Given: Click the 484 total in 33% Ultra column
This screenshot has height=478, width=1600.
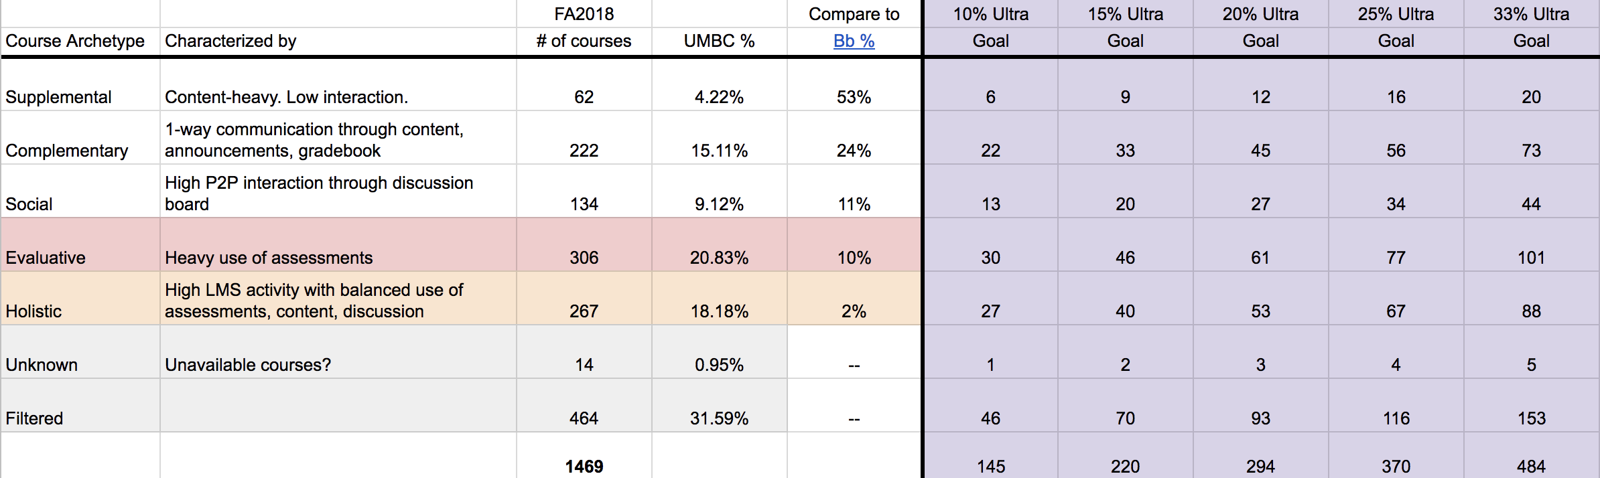Looking at the screenshot, I should [1531, 466].
